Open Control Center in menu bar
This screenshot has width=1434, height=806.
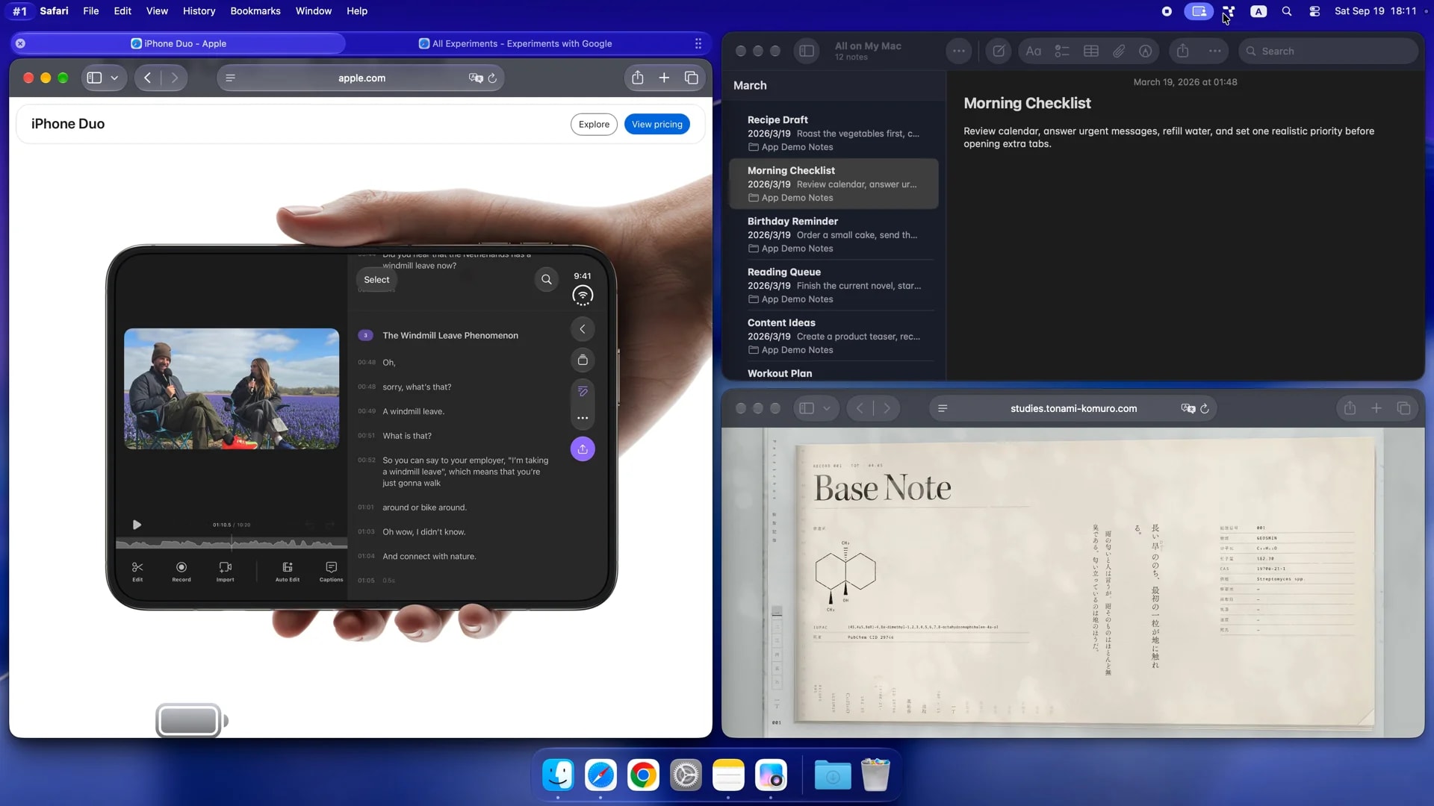tap(1314, 11)
